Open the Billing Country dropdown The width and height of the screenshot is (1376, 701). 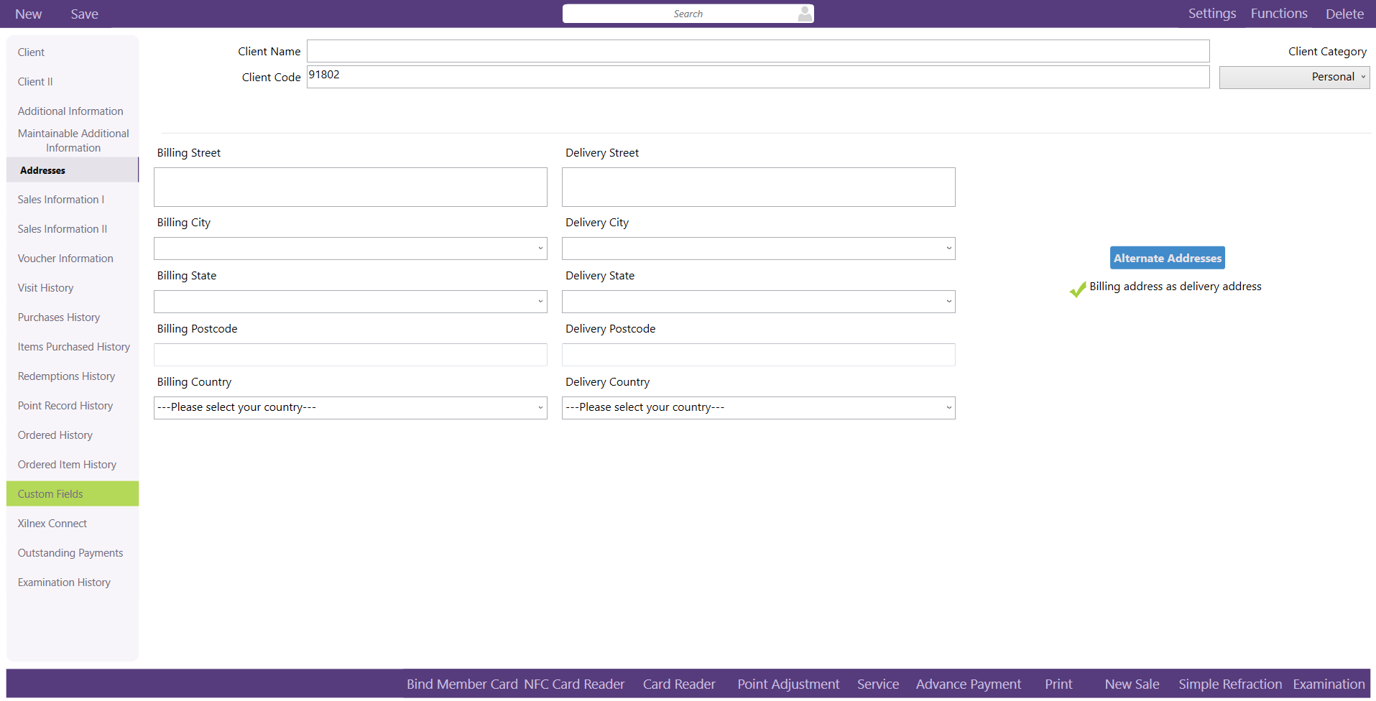tap(350, 408)
